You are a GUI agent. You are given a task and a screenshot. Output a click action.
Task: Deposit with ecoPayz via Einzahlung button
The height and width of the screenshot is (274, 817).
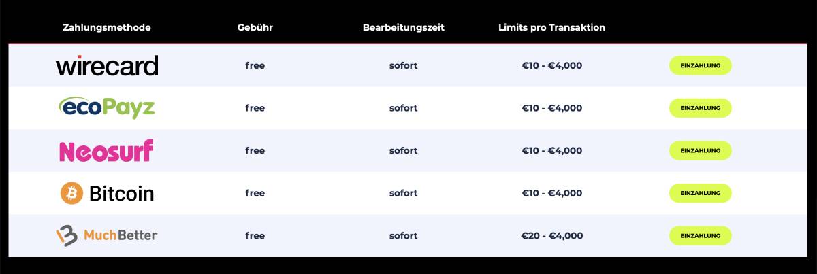point(701,108)
